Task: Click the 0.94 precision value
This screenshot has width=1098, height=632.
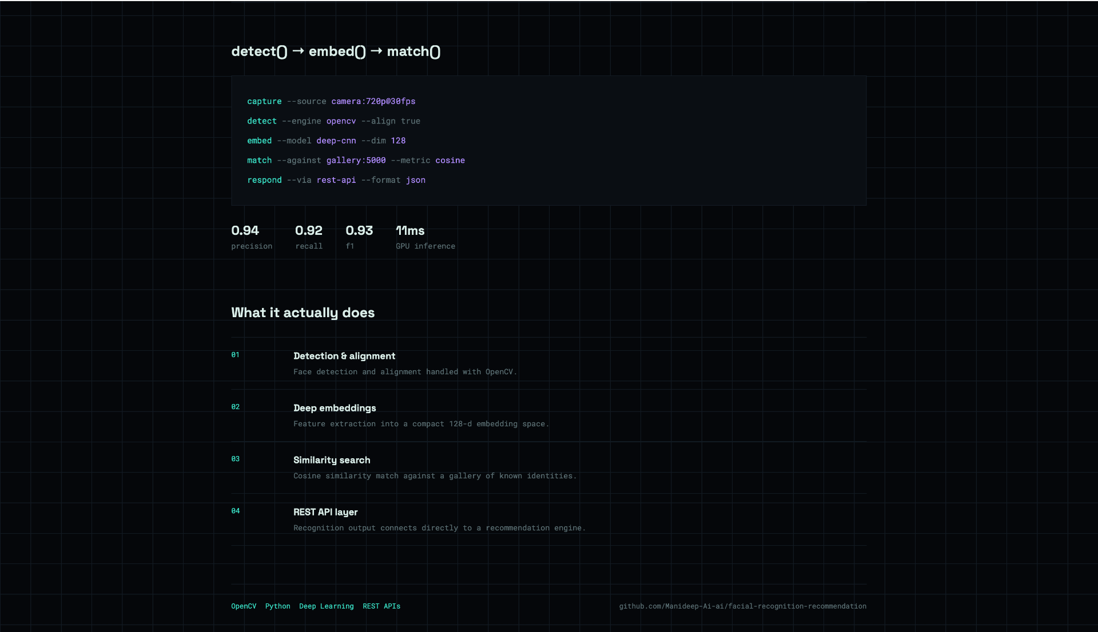Action: [245, 230]
